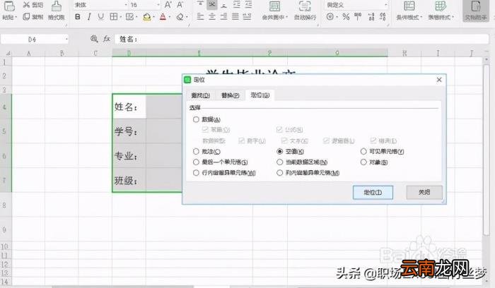Expand the fill color dropdown arrow
This screenshot has height=288, width=495.
[153, 17]
